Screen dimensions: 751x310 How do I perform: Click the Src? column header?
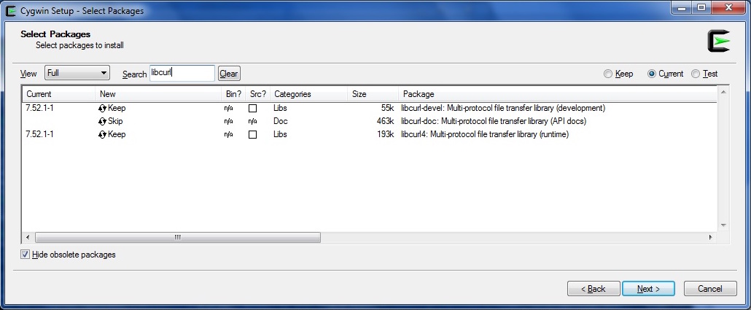coord(258,94)
